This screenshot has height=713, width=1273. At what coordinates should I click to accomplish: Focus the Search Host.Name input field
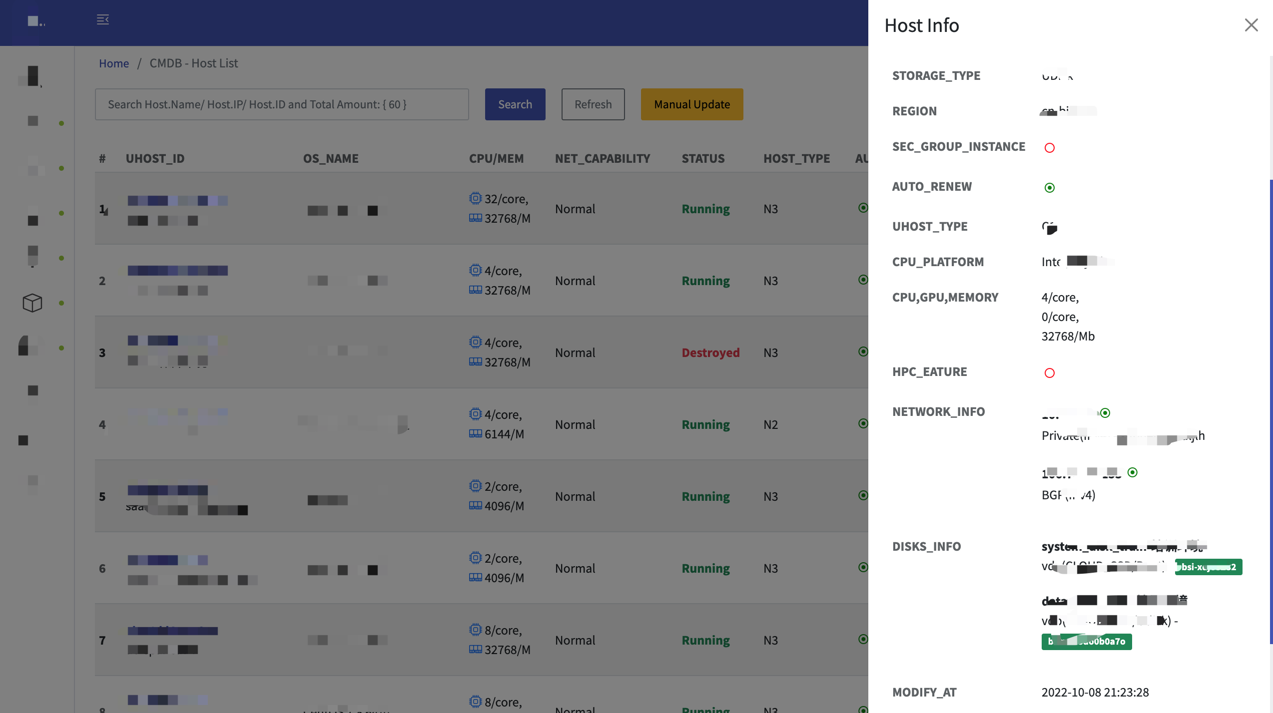pos(282,104)
